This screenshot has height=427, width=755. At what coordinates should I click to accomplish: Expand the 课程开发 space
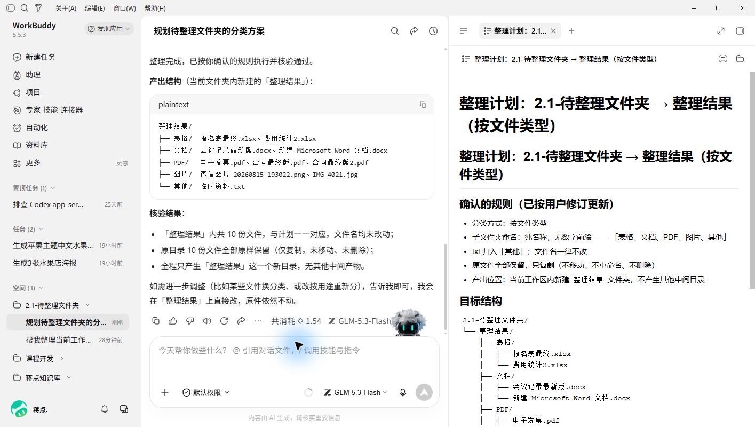pyautogui.click(x=62, y=359)
